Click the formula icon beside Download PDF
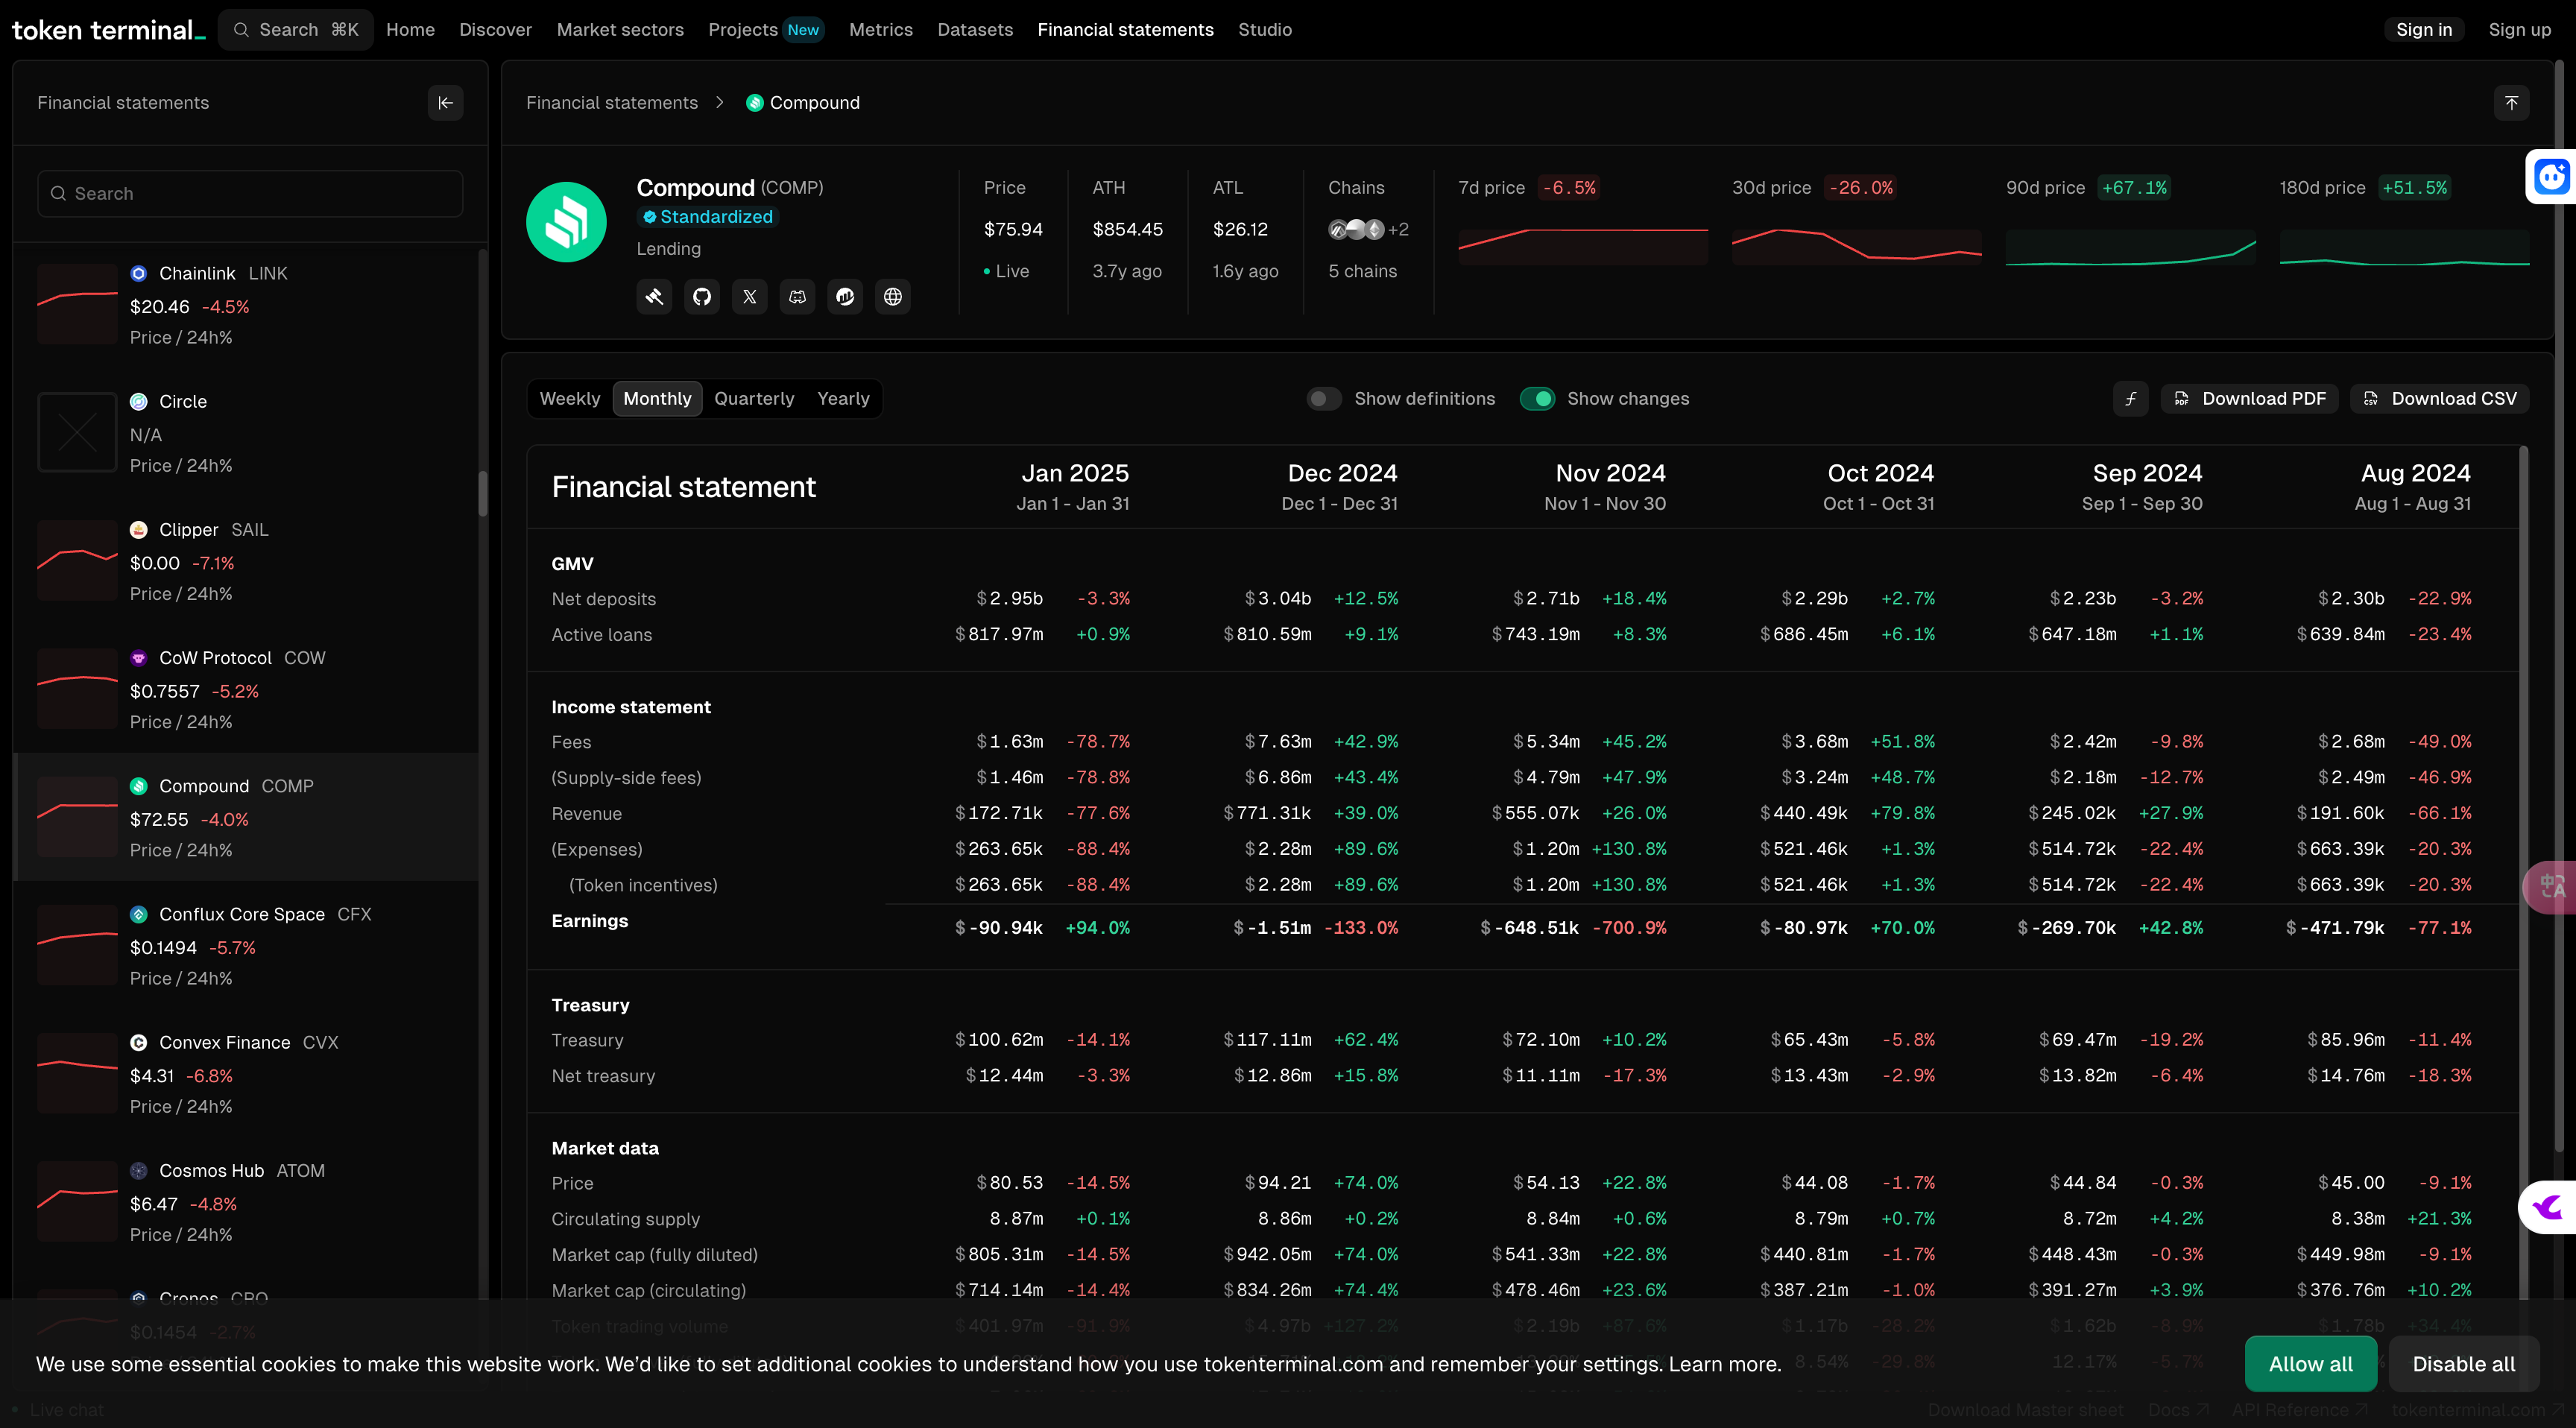 pos(2131,399)
